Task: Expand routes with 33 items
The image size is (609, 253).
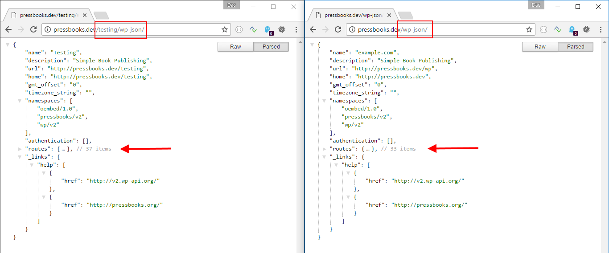Action: tap(325, 149)
